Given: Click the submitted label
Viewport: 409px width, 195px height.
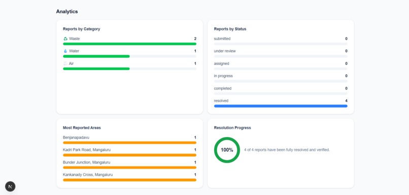Looking at the screenshot, I should pos(222,39).
